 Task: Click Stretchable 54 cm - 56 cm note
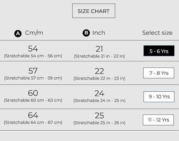(x=33, y=56)
